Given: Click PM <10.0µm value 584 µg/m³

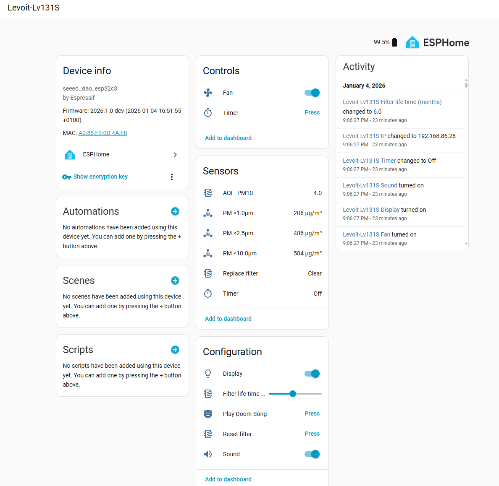Looking at the screenshot, I should [x=307, y=253].
